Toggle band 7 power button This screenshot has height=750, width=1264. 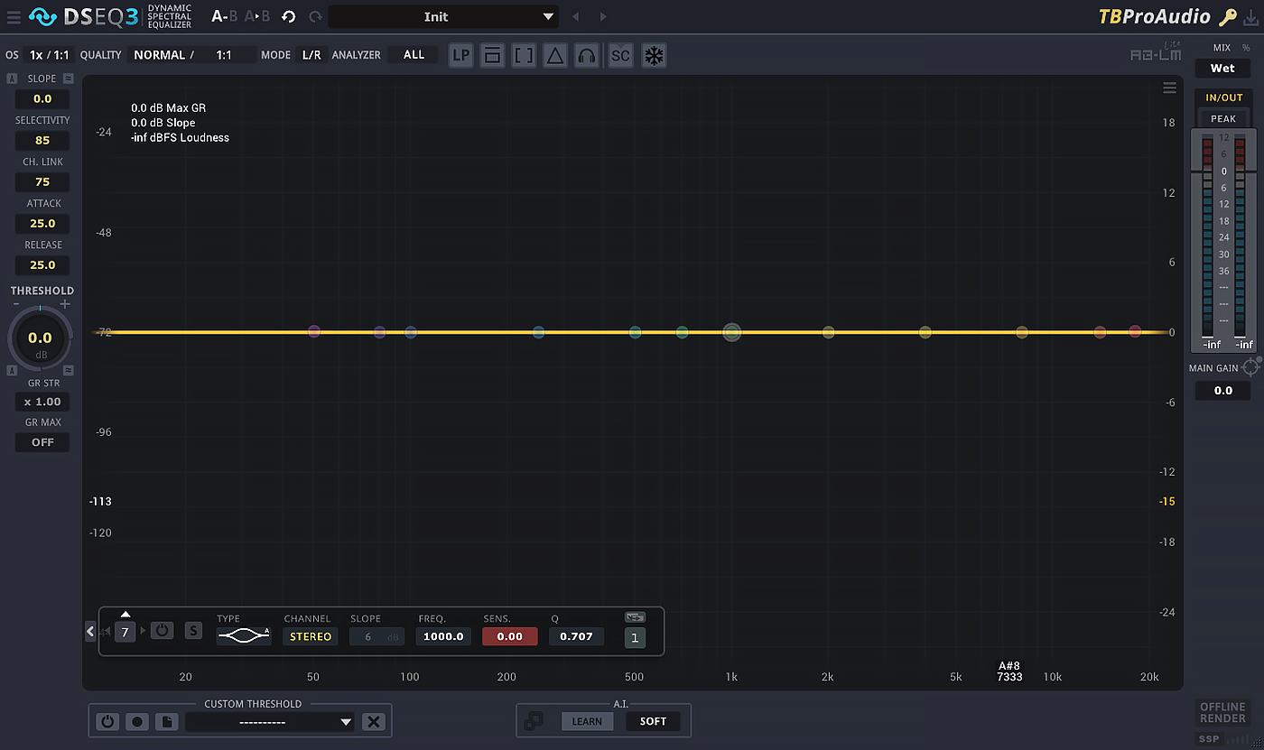(x=162, y=630)
